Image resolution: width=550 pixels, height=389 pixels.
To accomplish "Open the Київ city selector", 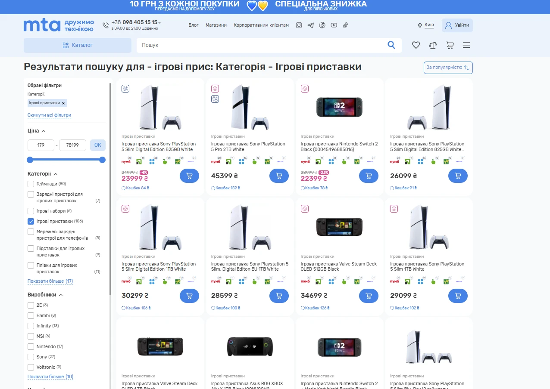I will pos(429,25).
